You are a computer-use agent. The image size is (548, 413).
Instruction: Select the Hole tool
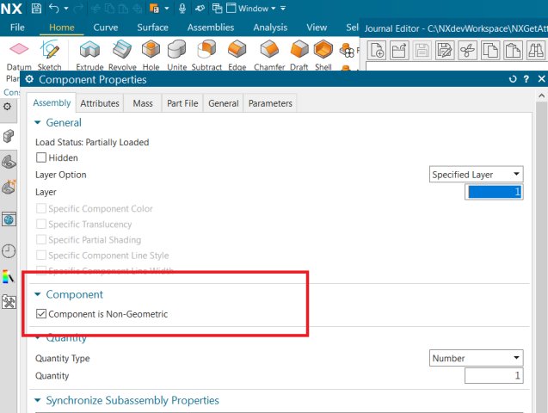coord(151,55)
